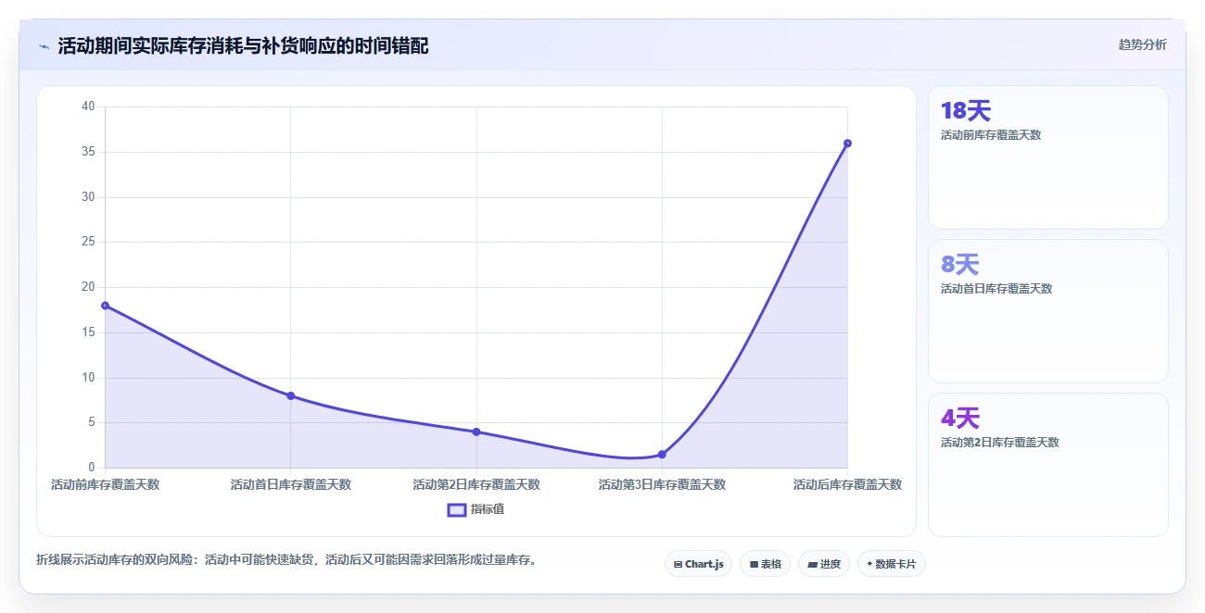Image resolution: width=1205 pixels, height=613 pixels.
Task: Click the x-axis label 活动首日库存覆盖天数
Action: pos(290,484)
